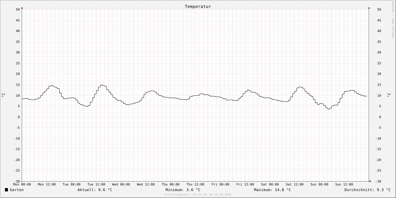The image size is (396, 198).
Task: Click the '35' label on right axis
Action: 379,42
